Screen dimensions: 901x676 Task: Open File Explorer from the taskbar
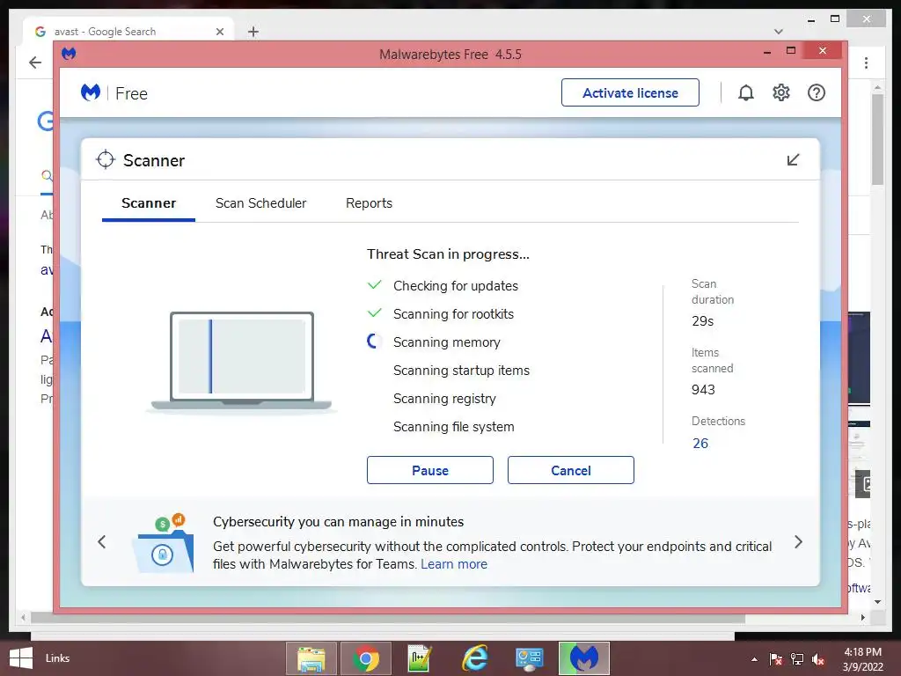[x=311, y=658]
